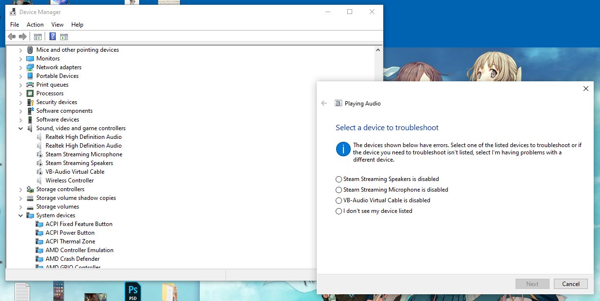
Task: Expand the Portable Devices node
Action: (x=20, y=76)
